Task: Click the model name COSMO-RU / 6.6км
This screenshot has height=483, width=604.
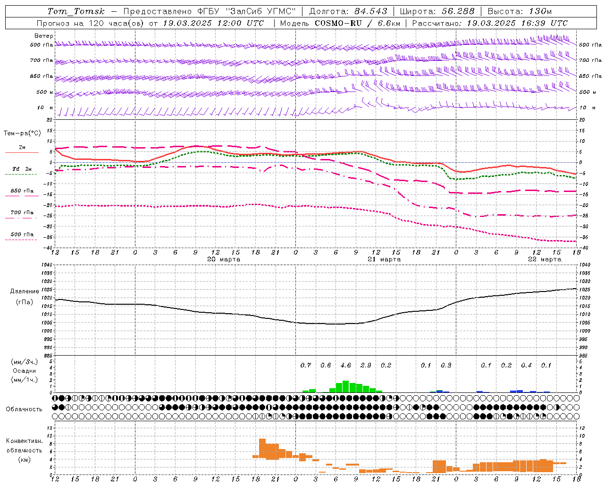Action: [x=357, y=23]
